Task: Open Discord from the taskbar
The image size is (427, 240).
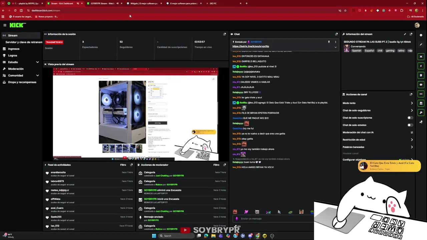Action: point(250,236)
